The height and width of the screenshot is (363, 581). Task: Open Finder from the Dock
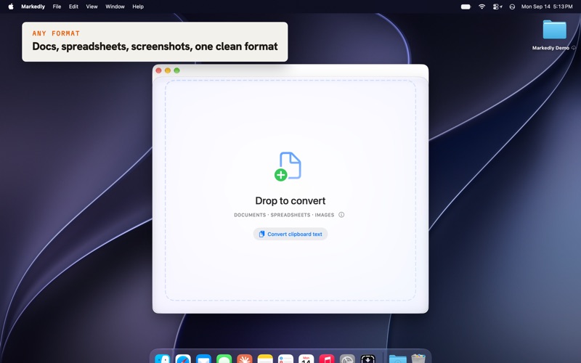click(162, 359)
